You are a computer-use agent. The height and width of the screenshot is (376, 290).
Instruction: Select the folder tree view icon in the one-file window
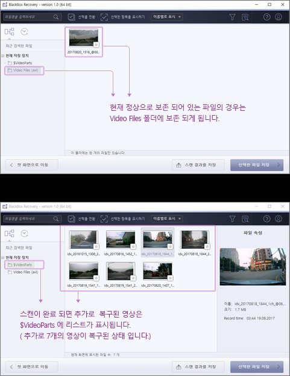click(10, 32)
